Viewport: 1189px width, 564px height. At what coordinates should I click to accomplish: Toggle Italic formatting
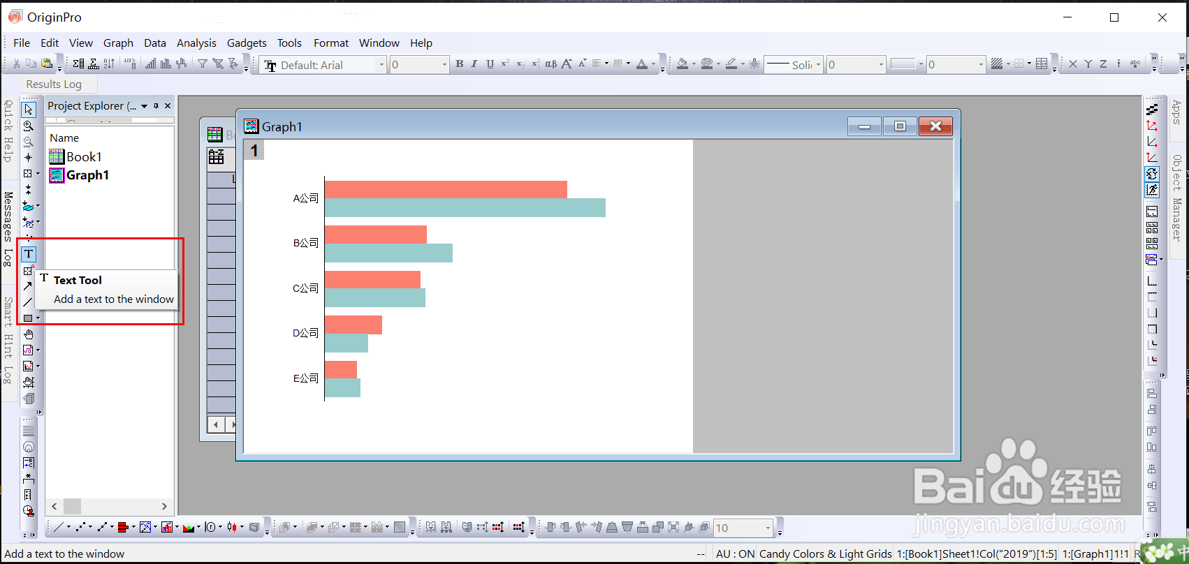pyautogui.click(x=474, y=64)
